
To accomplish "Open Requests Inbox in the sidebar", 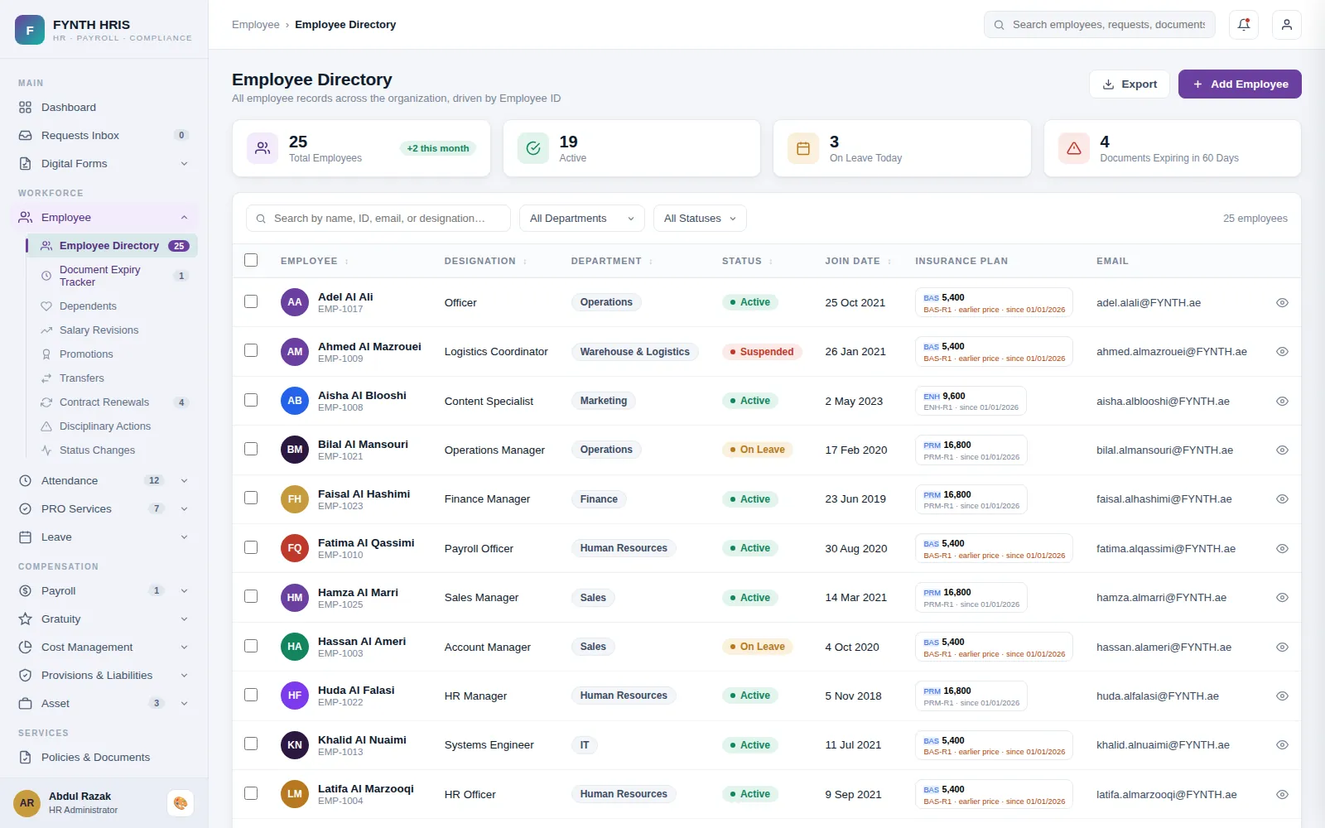I will click(105, 136).
